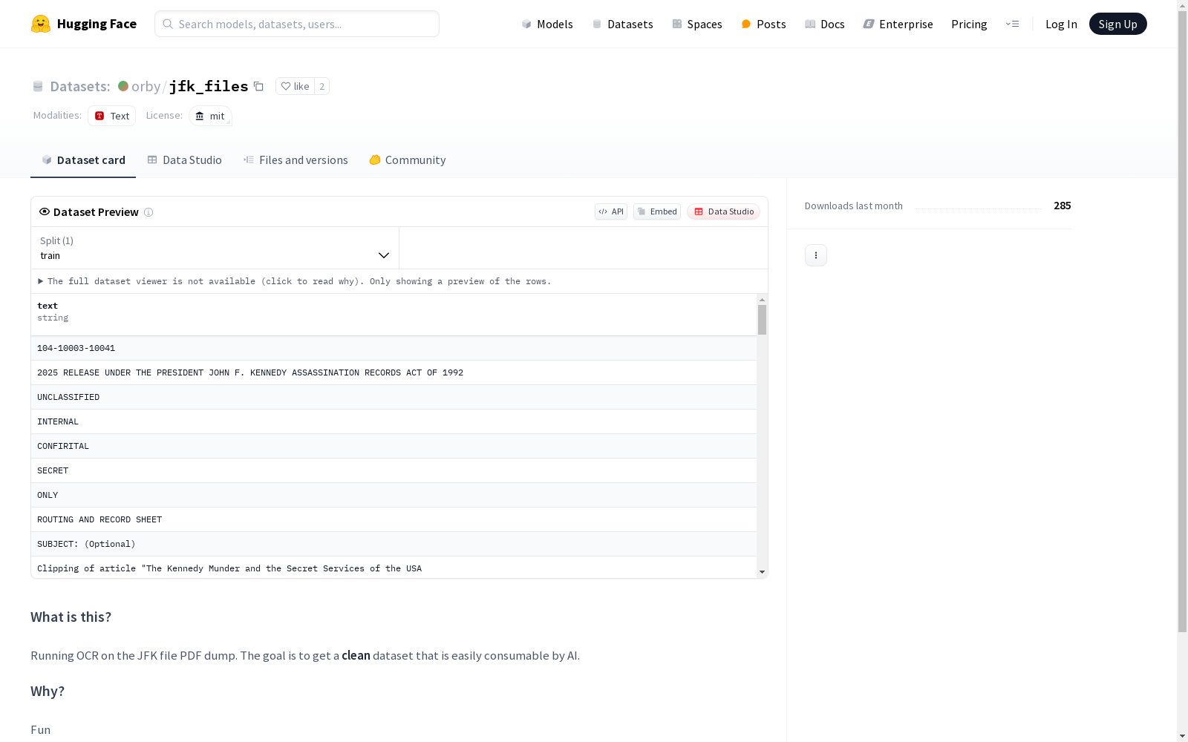Click the info icon beside Dataset Preview
1188x742 pixels.
[x=148, y=212]
